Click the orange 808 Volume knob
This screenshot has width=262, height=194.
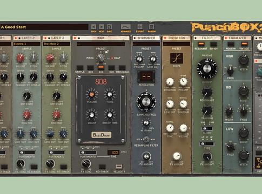click(92, 94)
